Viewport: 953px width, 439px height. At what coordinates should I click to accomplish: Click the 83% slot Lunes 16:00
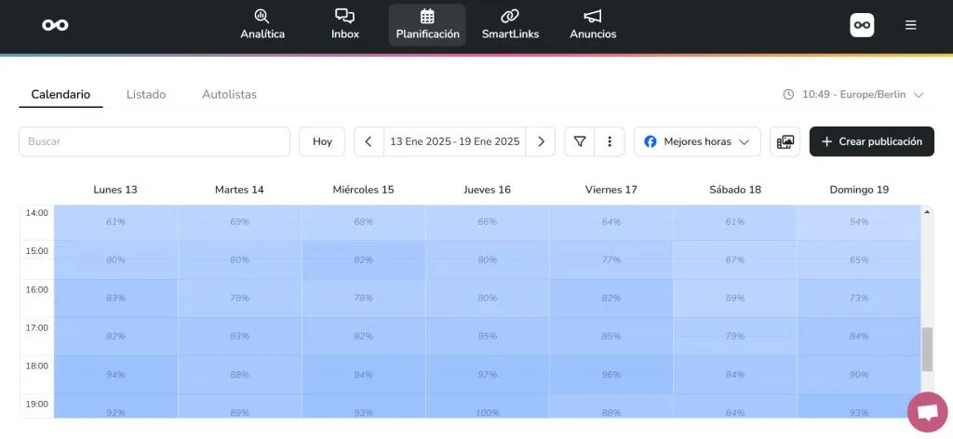pyautogui.click(x=115, y=299)
